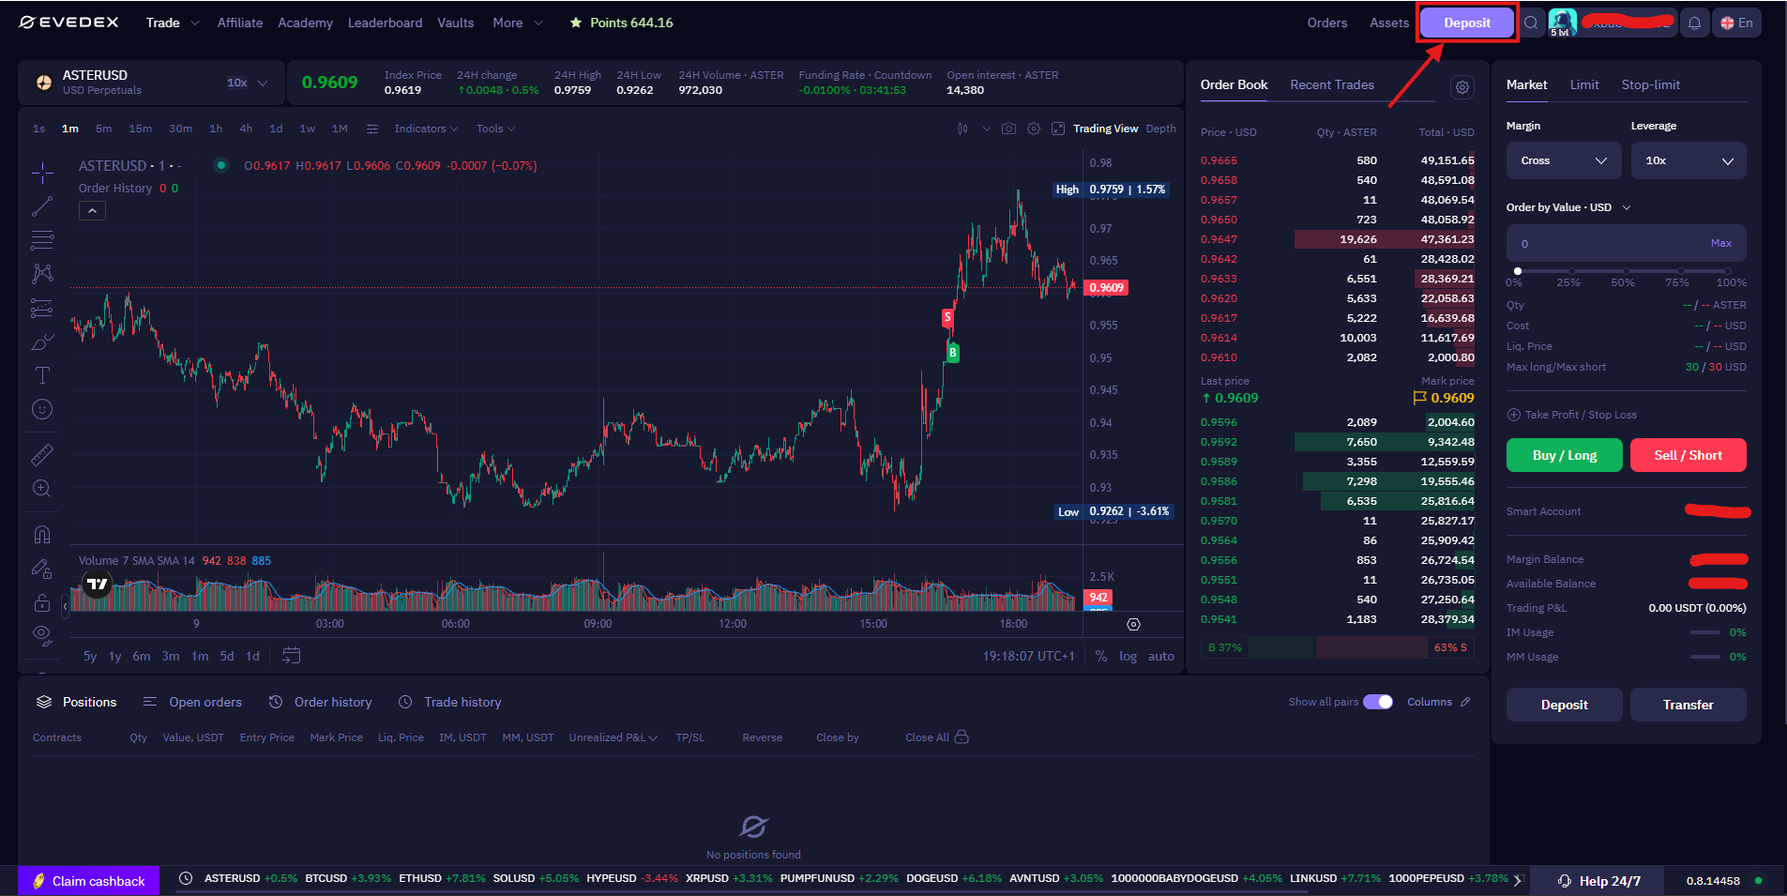Viewport: 1787px width, 896px height.
Task: Toggle chart fullscreen icon
Action: click(x=1058, y=129)
